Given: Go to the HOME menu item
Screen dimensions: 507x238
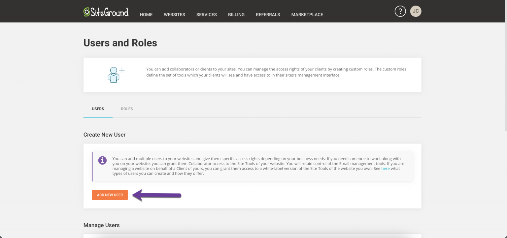Looking at the screenshot, I should [146, 14].
